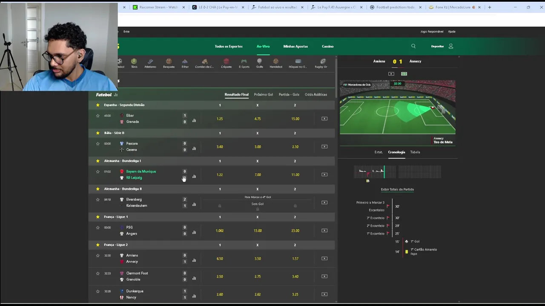Click Exibir Totais da Partida link

[x=397, y=190]
